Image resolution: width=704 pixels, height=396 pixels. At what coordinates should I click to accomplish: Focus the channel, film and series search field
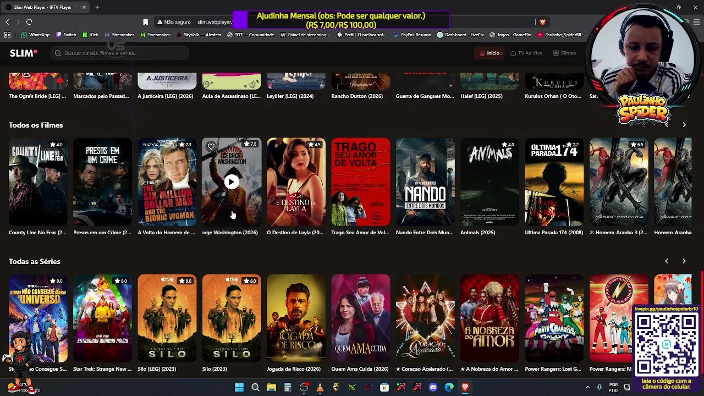(119, 53)
